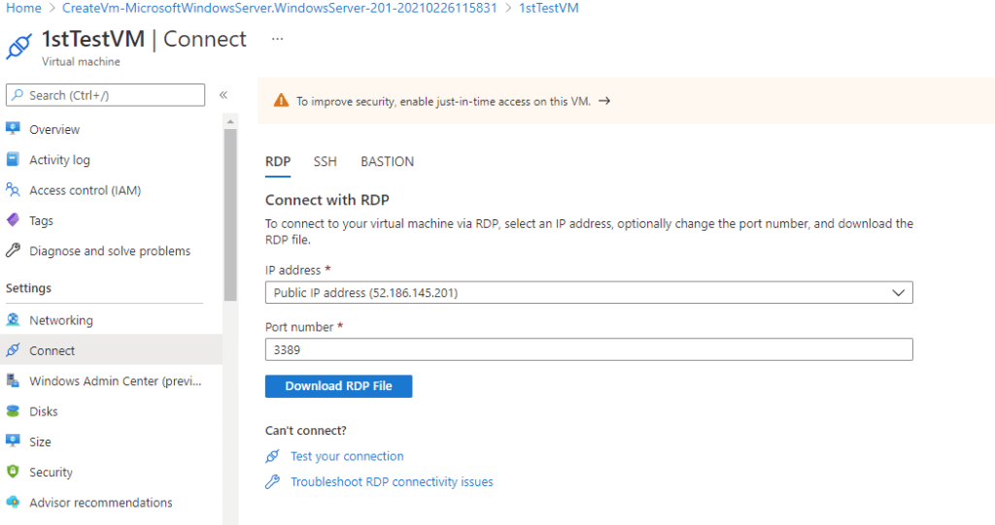Image resolution: width=995 pixels, height=525 pixels.
Task: Click the Overview monitor icon in sidebar
Action: click(13, 129)
